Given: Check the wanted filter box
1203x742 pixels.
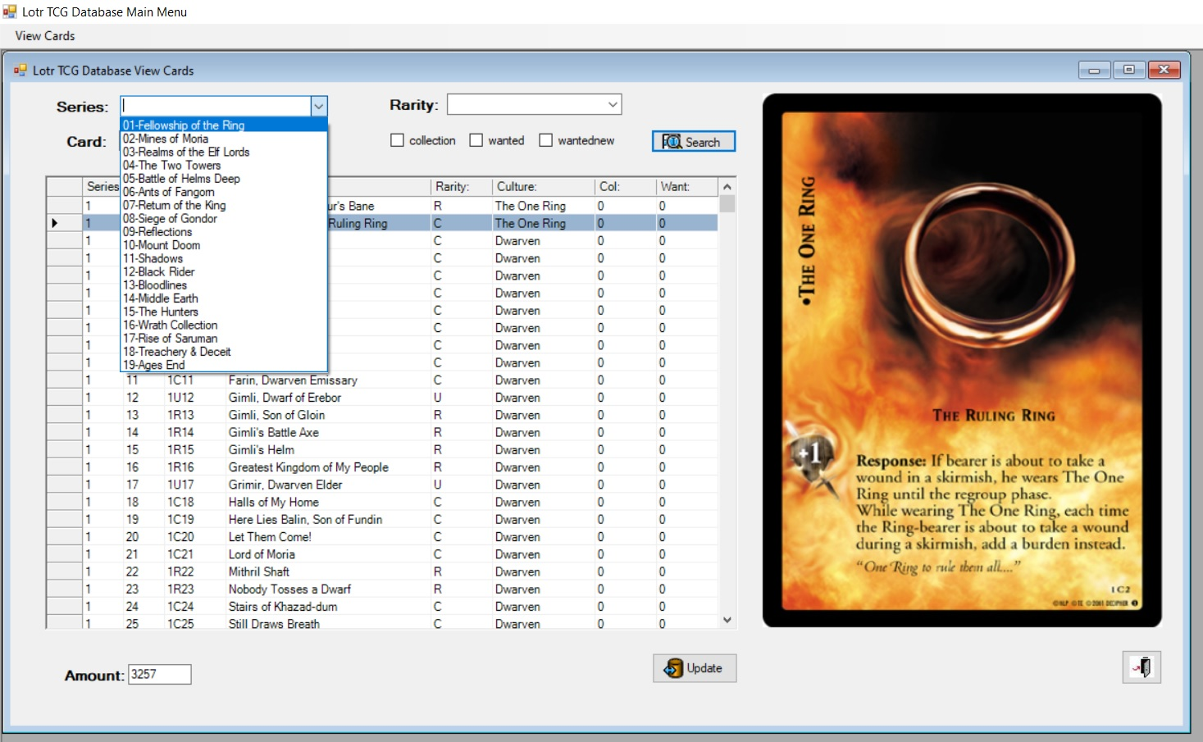Looking at the screenshot, I should [476, 140].
